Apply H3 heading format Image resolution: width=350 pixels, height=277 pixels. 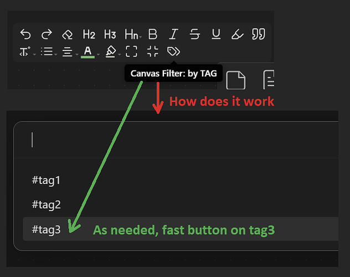[110, 34]
